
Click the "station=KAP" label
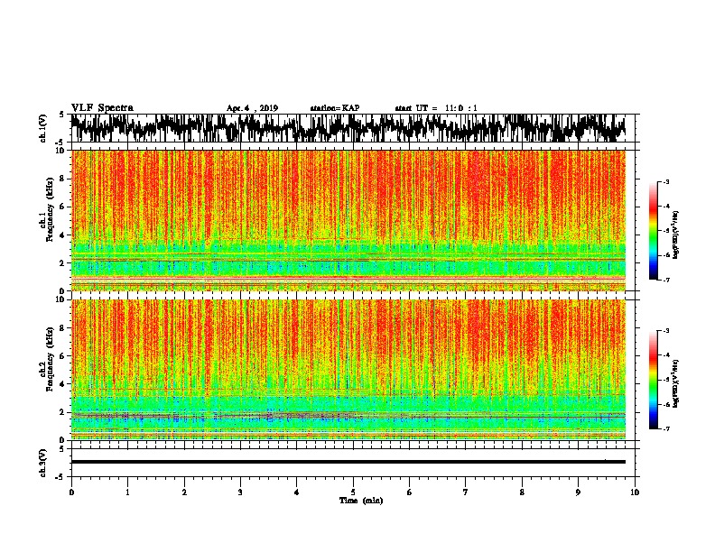pos(335,108)
